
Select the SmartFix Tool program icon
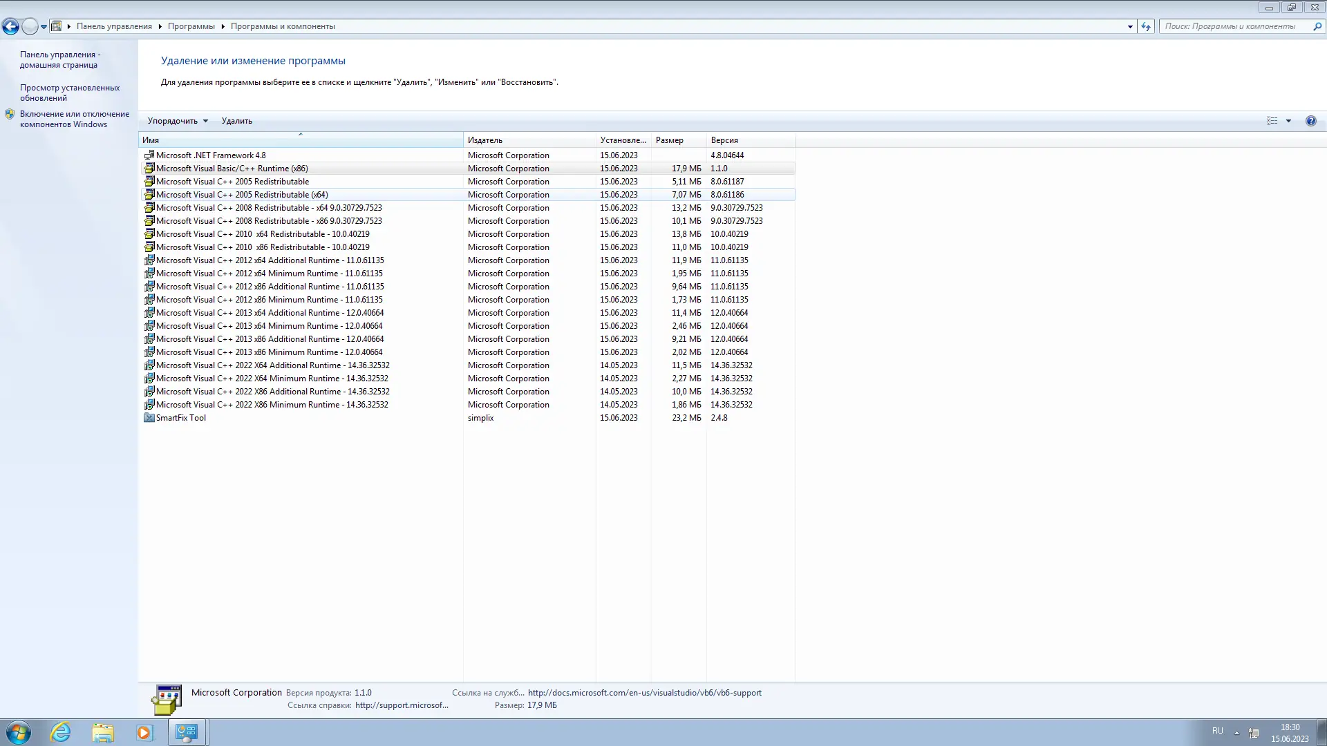tap(149, 418)
